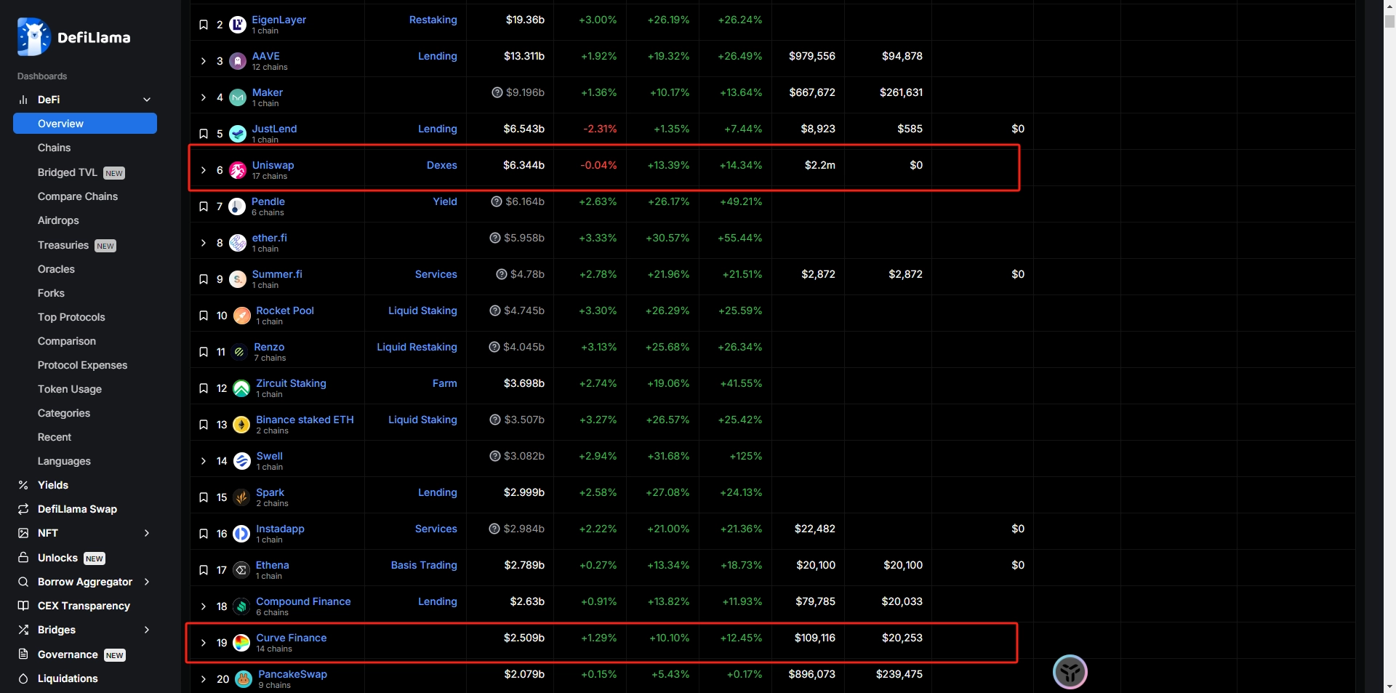Image resolution: width=1396 pixels, height=693 pixels.
Task: Click the Zircuit Staking logo icon
Action: pos(241,388)
